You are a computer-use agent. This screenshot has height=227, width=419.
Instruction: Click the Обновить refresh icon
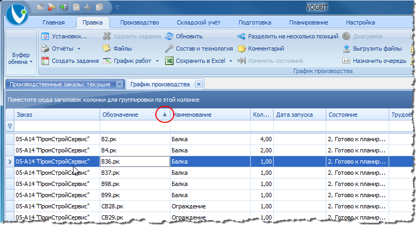point(169,36)
